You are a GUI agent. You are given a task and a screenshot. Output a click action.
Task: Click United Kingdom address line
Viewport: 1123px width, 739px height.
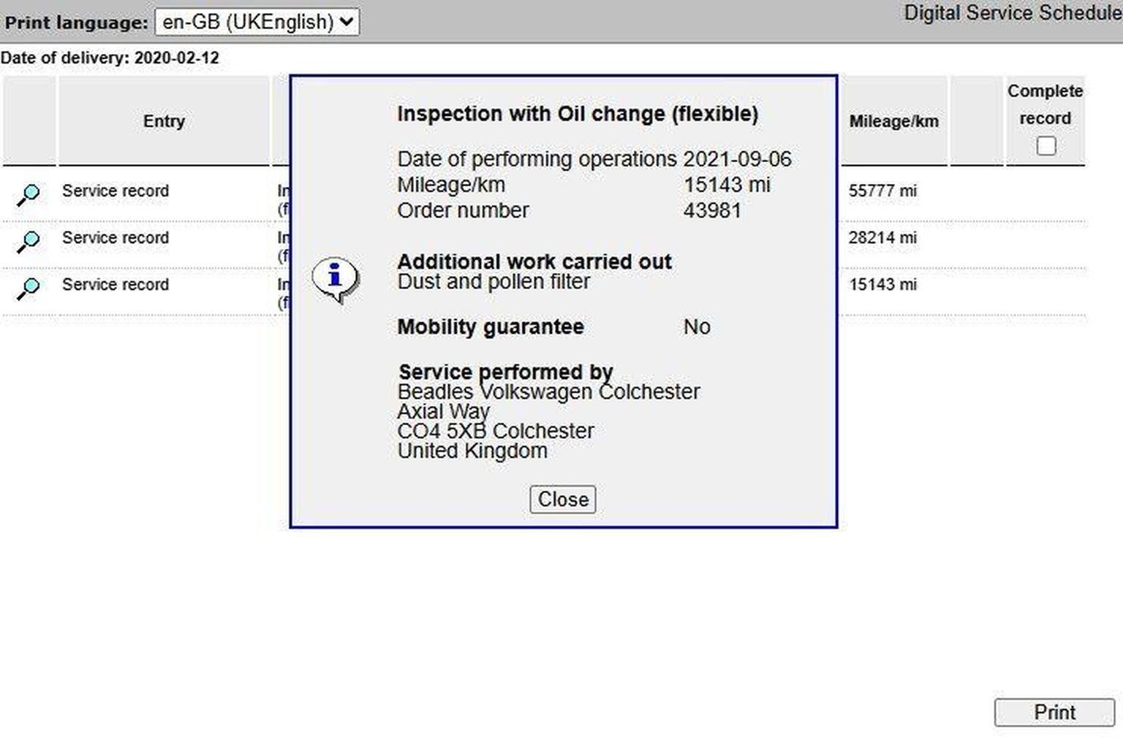tap(472, 451)
